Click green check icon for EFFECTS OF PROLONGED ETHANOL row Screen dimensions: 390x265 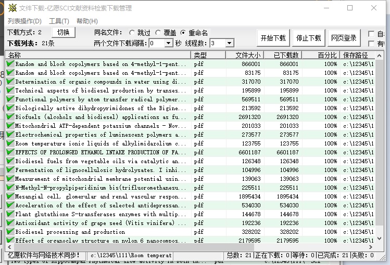coord(10,152)
